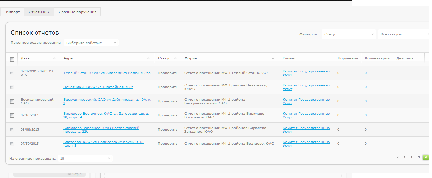Image resolution: width=432 pixels, height=178 pixels.
Task: Click the sort arrow in Адрес column header
Action: tap(148, 58)
